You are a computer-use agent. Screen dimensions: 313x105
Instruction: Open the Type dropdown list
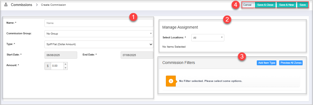[x=99, y=44]
